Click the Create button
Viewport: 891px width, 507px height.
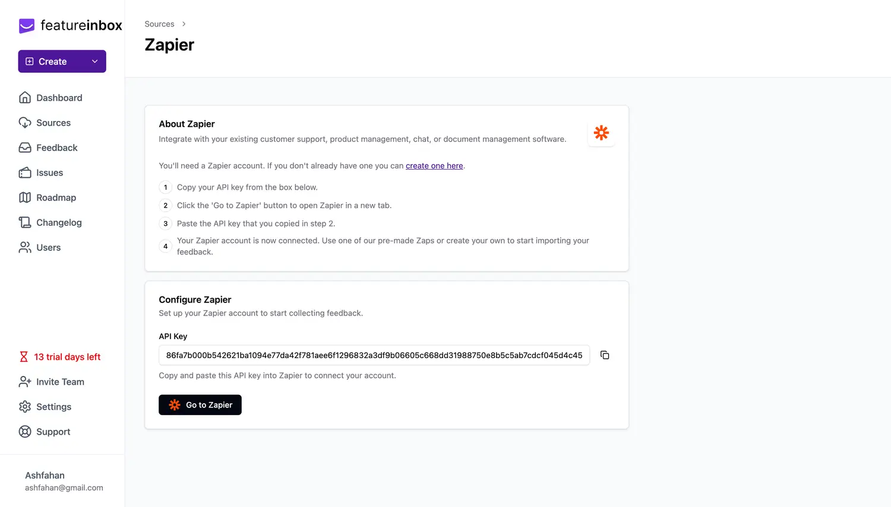point(52,62)
